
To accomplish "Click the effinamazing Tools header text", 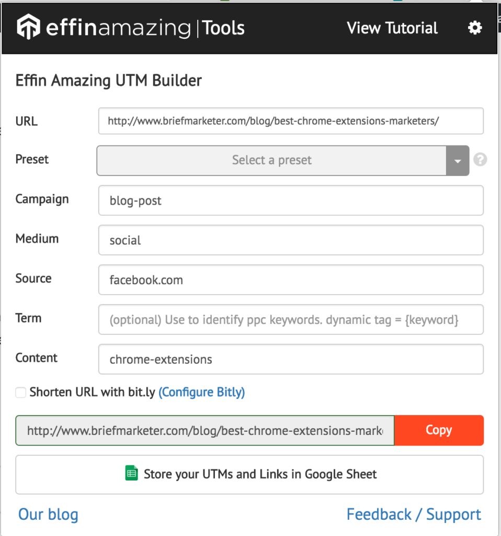I will [145, 28].
